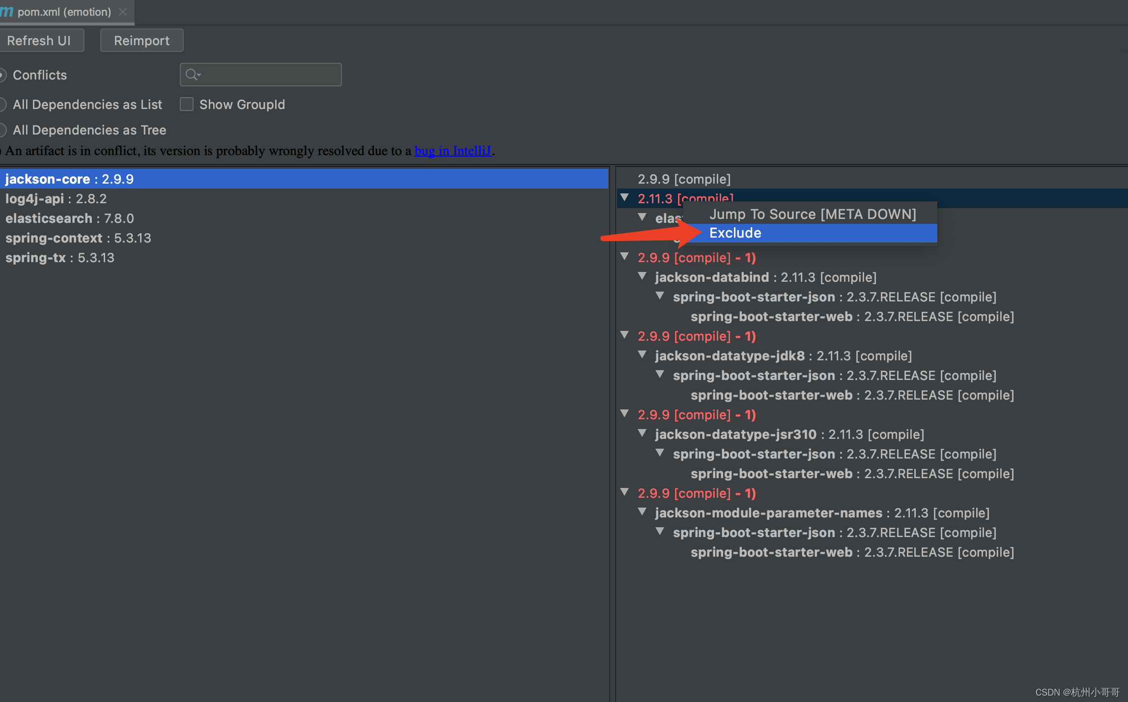Choose Exclude from the context menu

point(734,233)
